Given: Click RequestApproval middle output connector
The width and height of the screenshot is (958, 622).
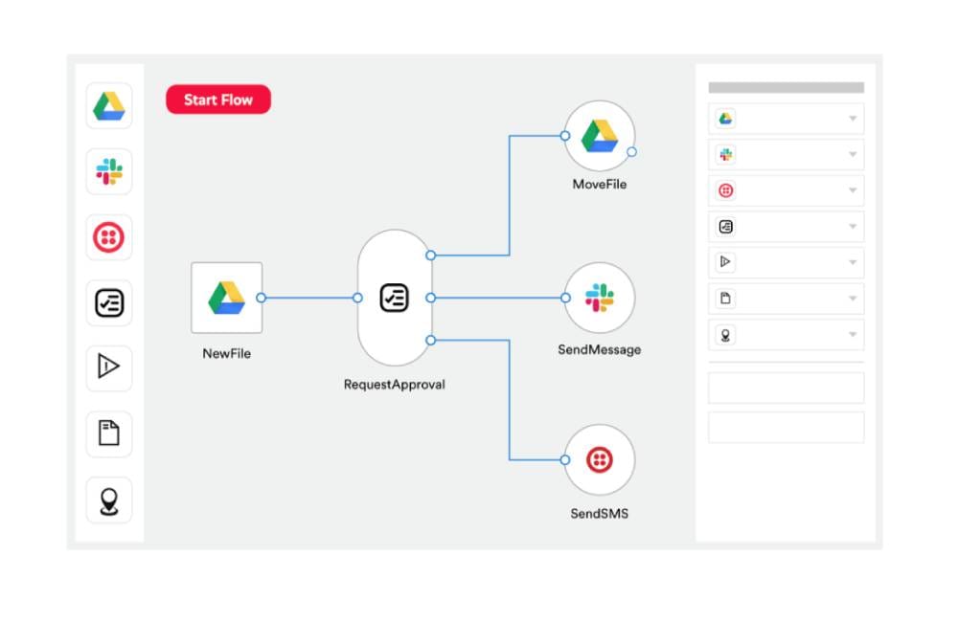Looking at the screenshot, I should [431, 298].
